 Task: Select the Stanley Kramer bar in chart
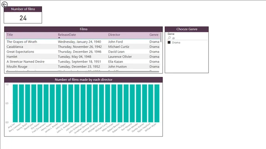[145, 103]
